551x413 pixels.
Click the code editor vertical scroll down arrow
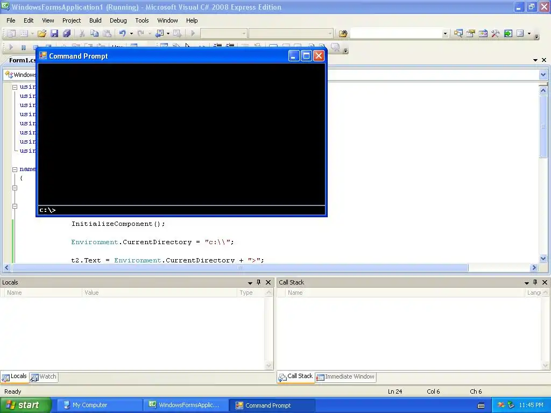(543, 259)
